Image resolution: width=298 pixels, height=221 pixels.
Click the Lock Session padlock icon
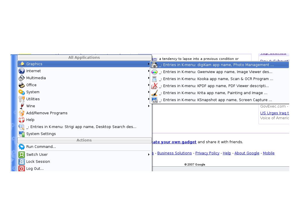point(22,162)
